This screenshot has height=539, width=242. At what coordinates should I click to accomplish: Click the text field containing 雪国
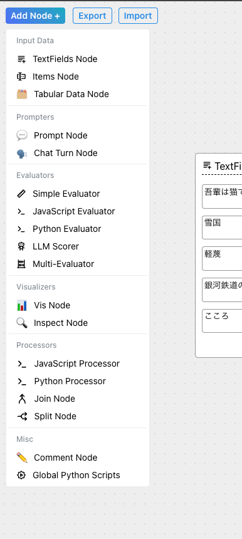click(x=222, y=228)
